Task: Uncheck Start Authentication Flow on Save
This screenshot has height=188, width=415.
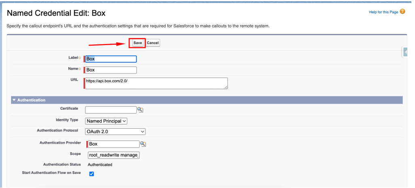Action: pyautogui.click(x=92, y=174)
